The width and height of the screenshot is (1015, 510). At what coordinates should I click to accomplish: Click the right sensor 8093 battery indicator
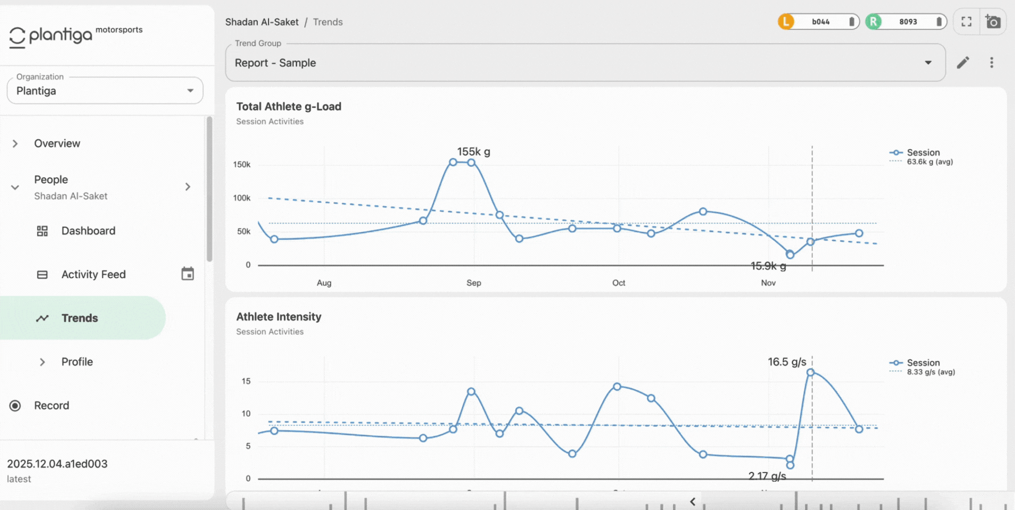click(906, 22)
